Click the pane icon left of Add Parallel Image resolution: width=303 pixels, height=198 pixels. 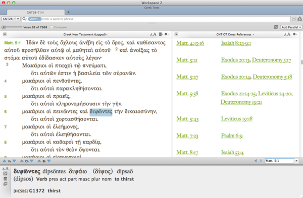[276, 27]
